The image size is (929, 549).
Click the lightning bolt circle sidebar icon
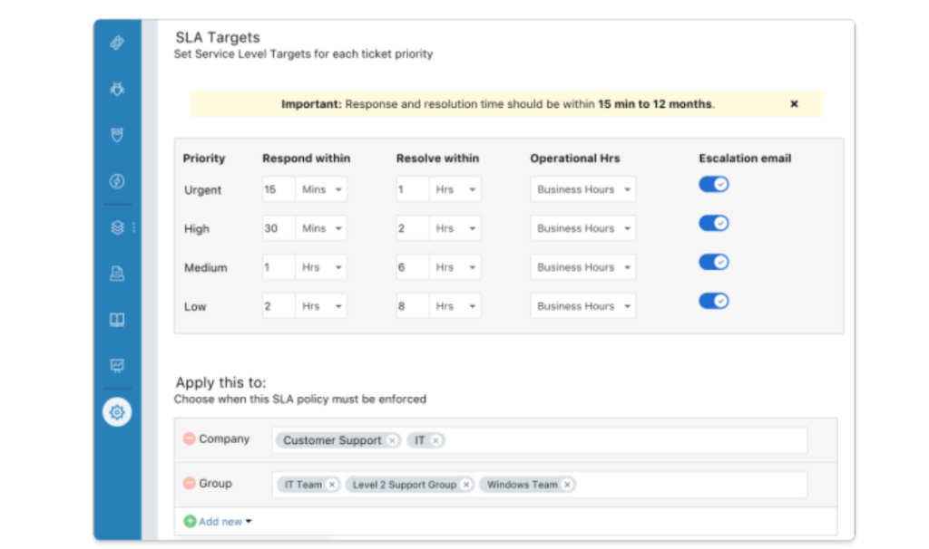tap(117, 181)
